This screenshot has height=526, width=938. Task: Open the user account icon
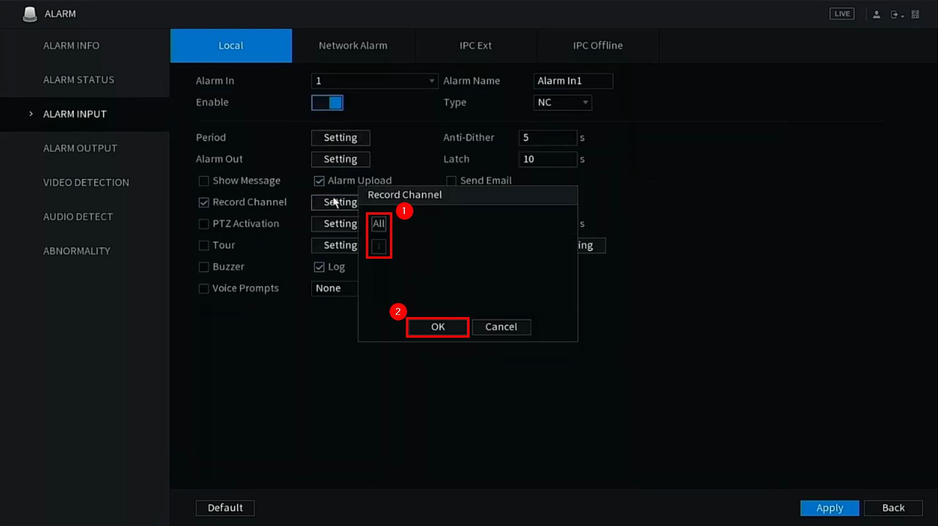(x=876, y=14)
